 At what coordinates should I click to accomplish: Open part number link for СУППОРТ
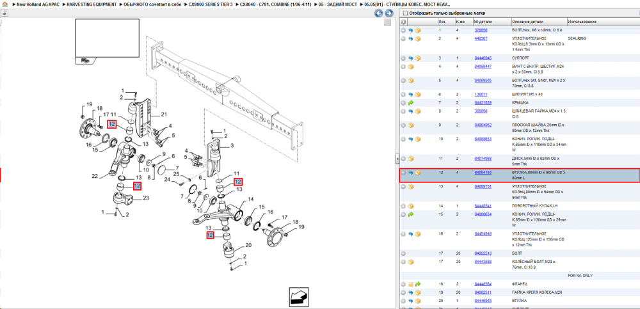point(483,58)
